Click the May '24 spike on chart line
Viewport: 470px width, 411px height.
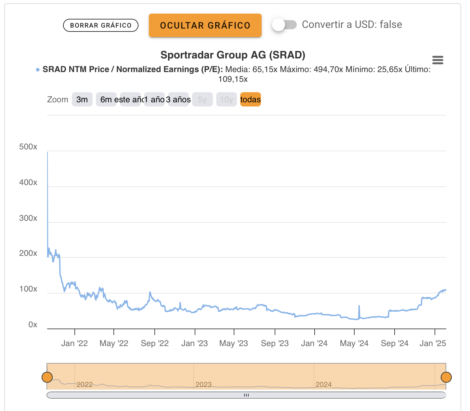[x=359, y=306]
